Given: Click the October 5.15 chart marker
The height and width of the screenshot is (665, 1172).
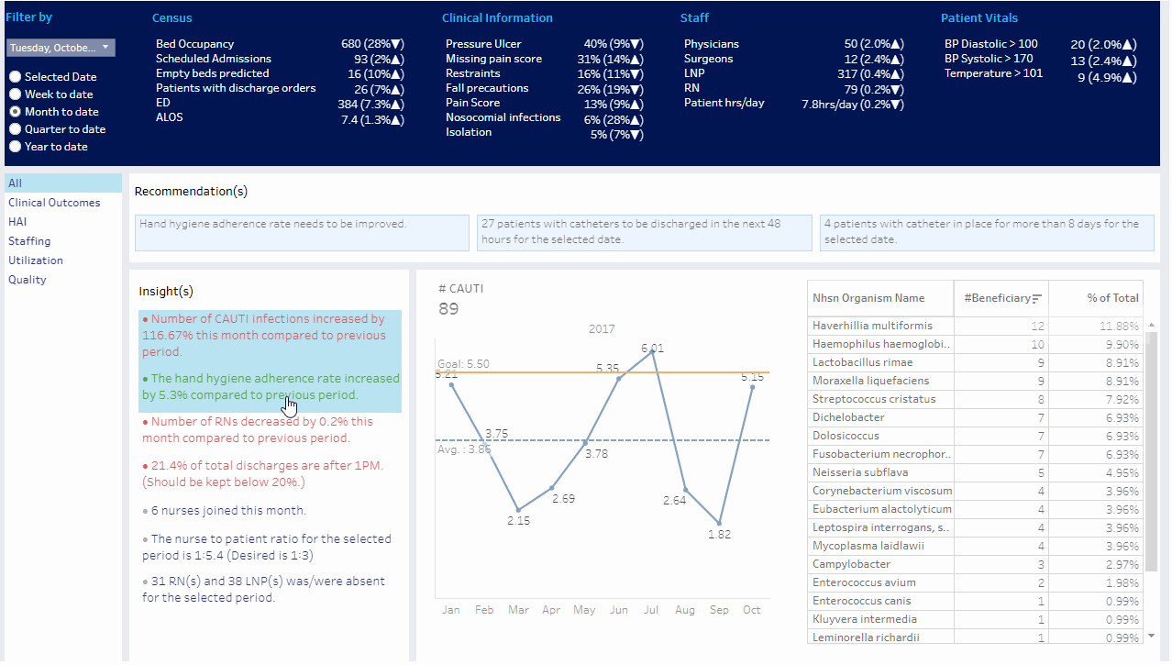Looking at the screenshot, I should point(753,387).
